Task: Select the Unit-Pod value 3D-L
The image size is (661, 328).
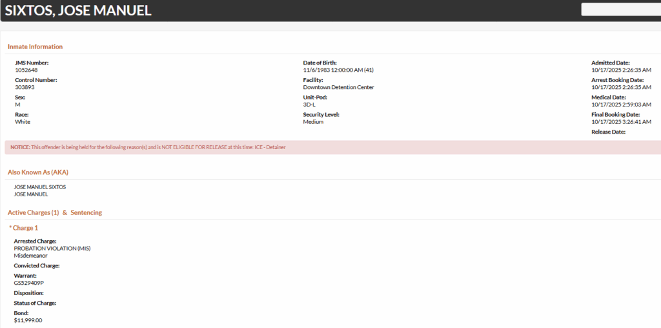Action: coord(310,105)
